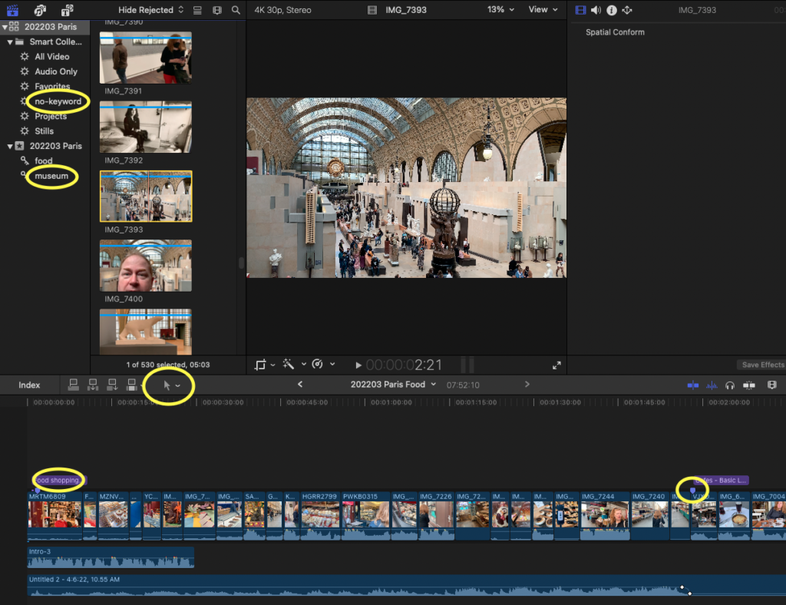Open the Transform tool dropdown chevron
The width and height of the screenshot is (786, 605).
[x=272, y=365]
